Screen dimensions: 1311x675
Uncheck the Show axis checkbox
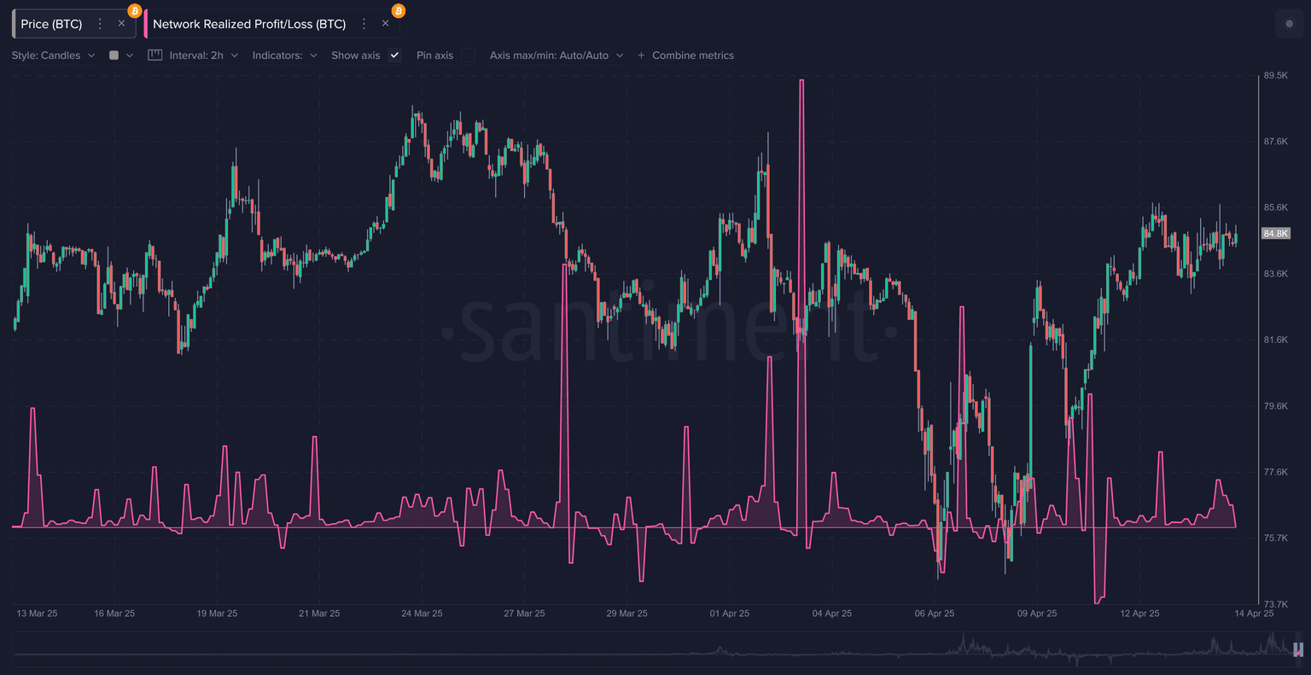[394, 55]
